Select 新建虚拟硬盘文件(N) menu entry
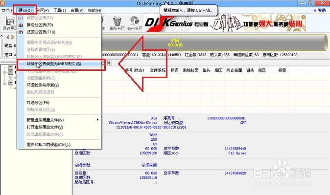The height and width of the screenshot is (195, 330). click(45, 120)
